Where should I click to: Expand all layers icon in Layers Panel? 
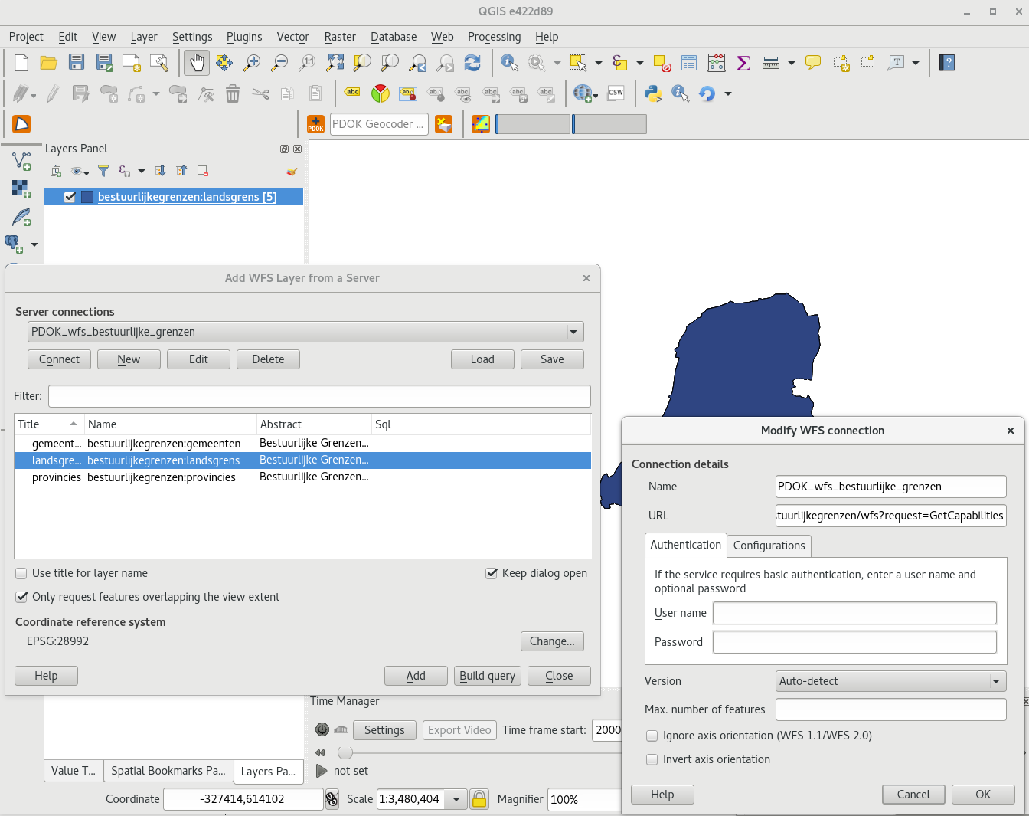pos(160,171)
